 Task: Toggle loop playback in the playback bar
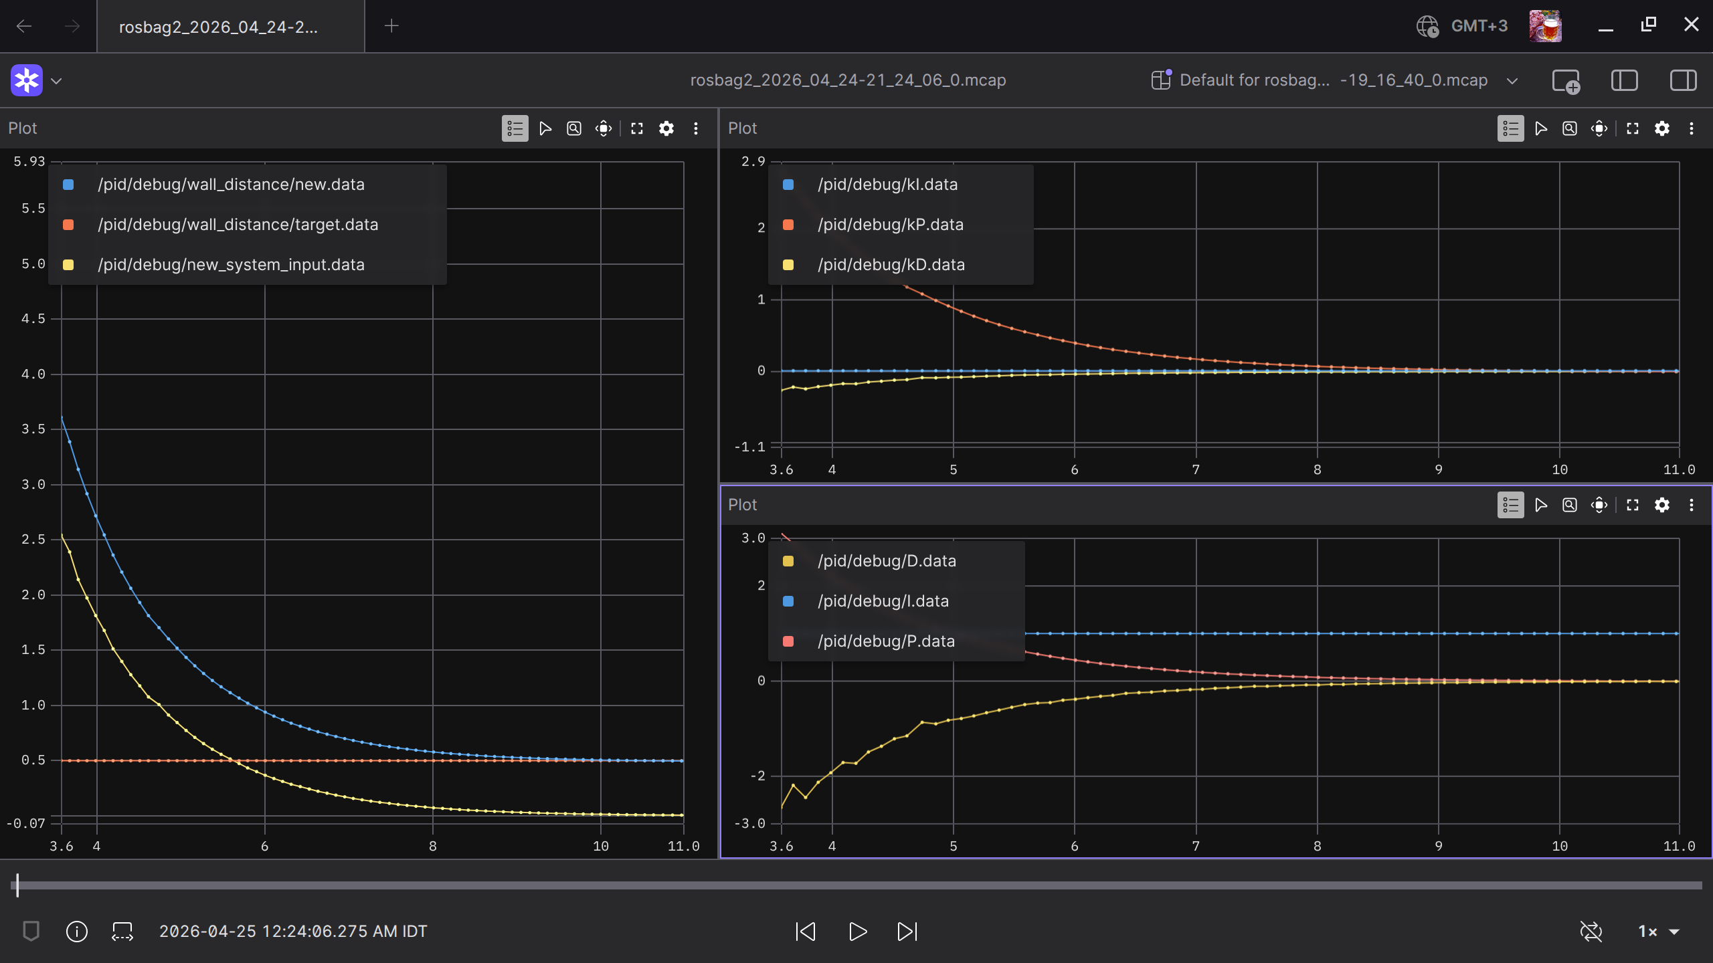coord(1591,931)
